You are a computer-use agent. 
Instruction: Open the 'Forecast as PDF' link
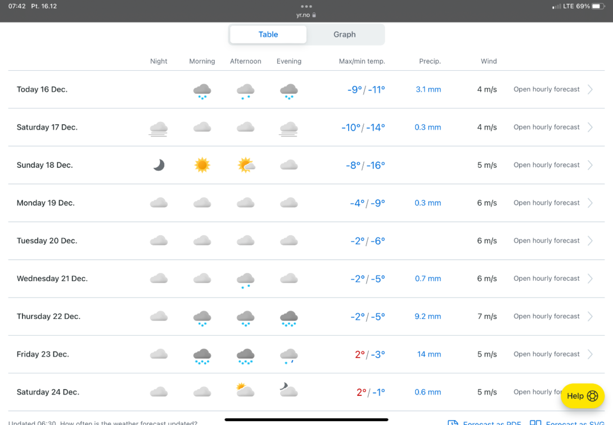[x=484, y=422]
